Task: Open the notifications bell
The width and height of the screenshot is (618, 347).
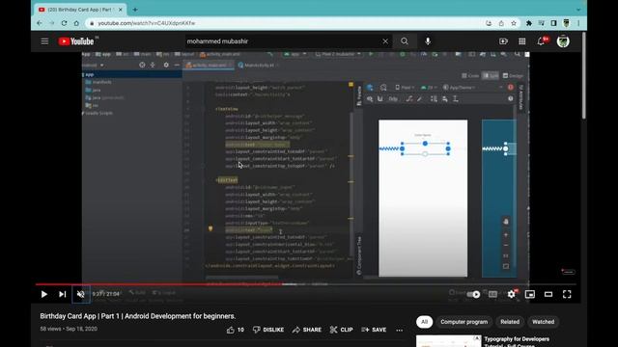Action: coord(541,41)
